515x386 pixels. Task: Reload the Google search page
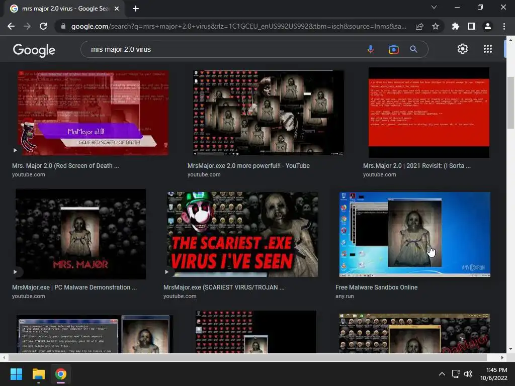43,26
